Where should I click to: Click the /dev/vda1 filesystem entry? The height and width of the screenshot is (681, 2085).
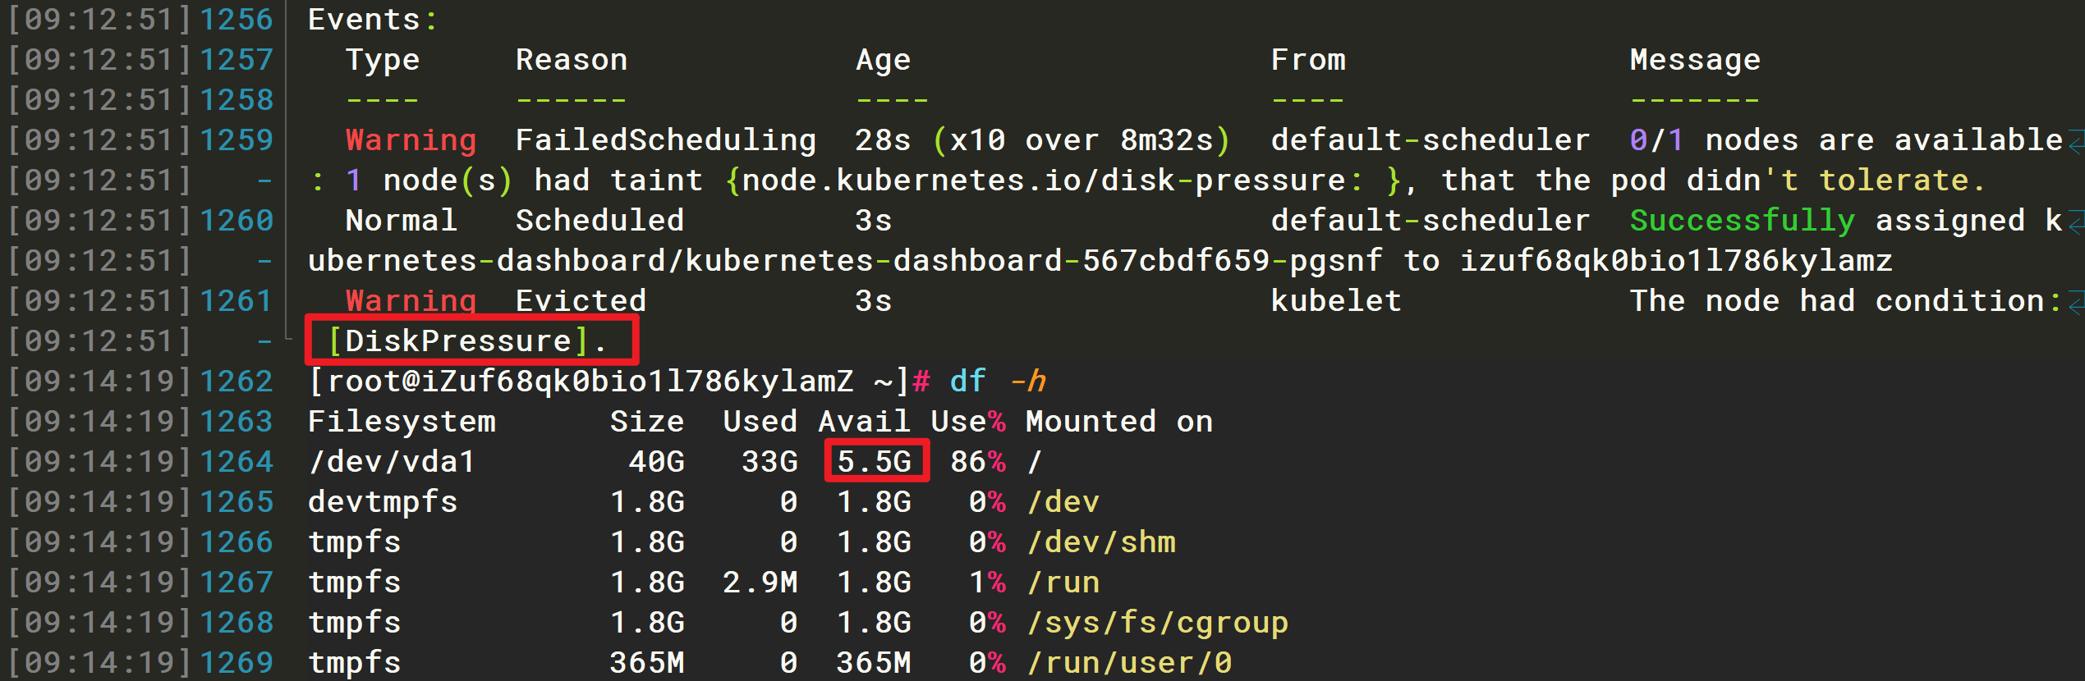(392, 462)
